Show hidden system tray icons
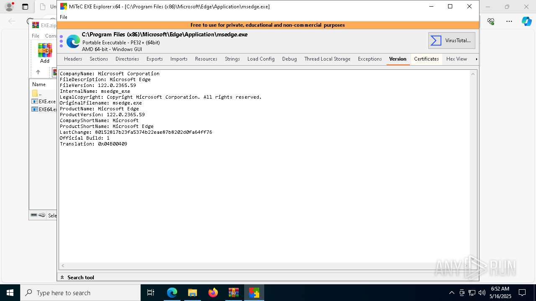 [451, 293]
